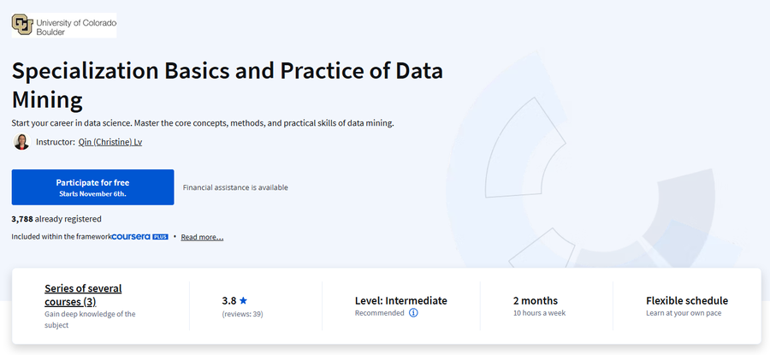
Task: Click the Level: Intermediate label
Action: pos(401,300)
